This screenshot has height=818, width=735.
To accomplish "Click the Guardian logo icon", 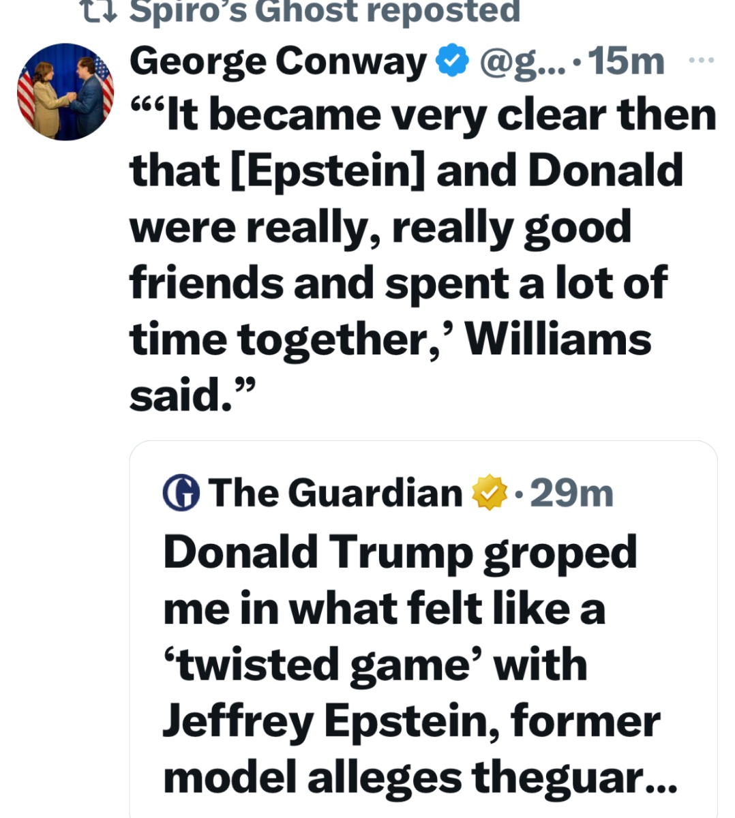I will point(181,493).
